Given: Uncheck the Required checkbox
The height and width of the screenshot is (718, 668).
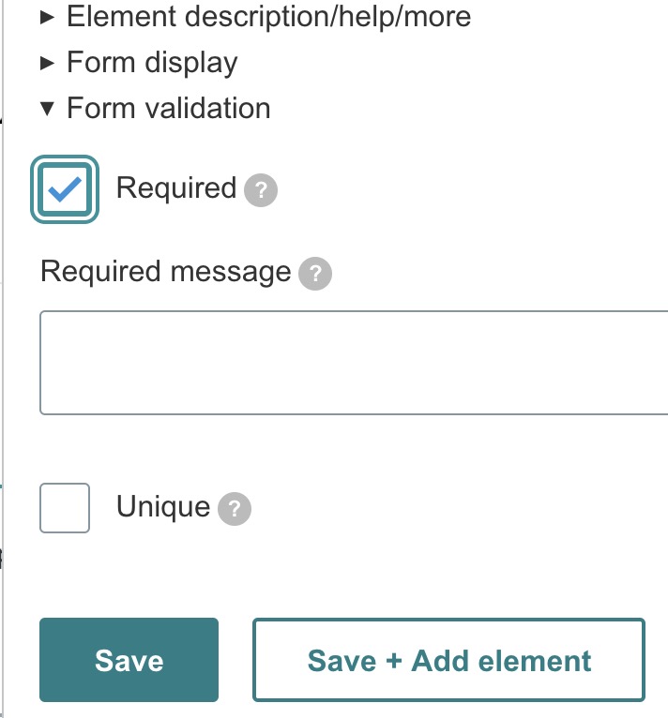Looking at the screenshot, I should coord(65,189).
